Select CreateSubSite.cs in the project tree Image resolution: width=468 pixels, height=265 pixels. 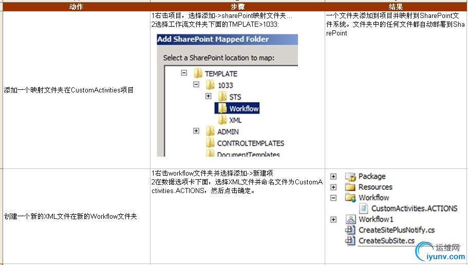(x=386, y=240)
